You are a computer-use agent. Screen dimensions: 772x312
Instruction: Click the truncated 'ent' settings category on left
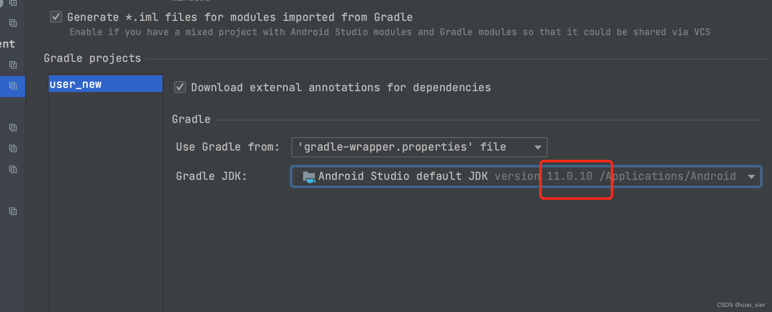8,43
